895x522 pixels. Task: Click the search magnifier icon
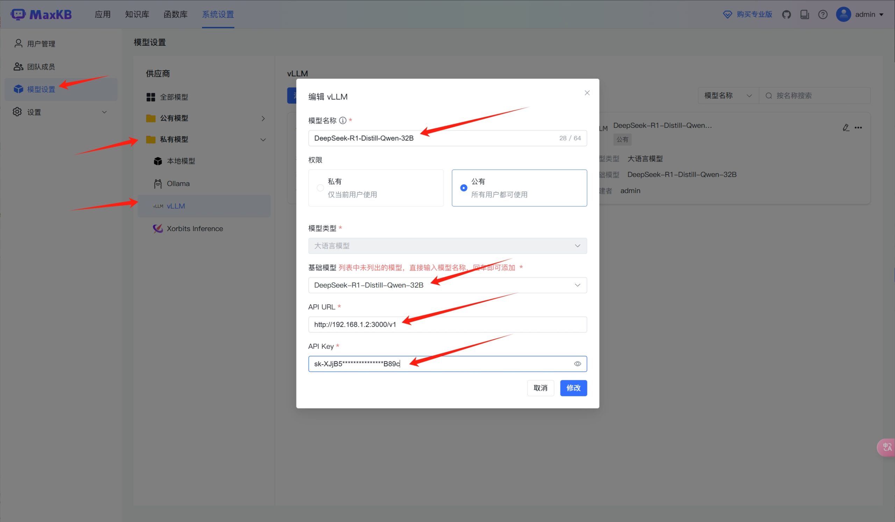pos(768,96)
